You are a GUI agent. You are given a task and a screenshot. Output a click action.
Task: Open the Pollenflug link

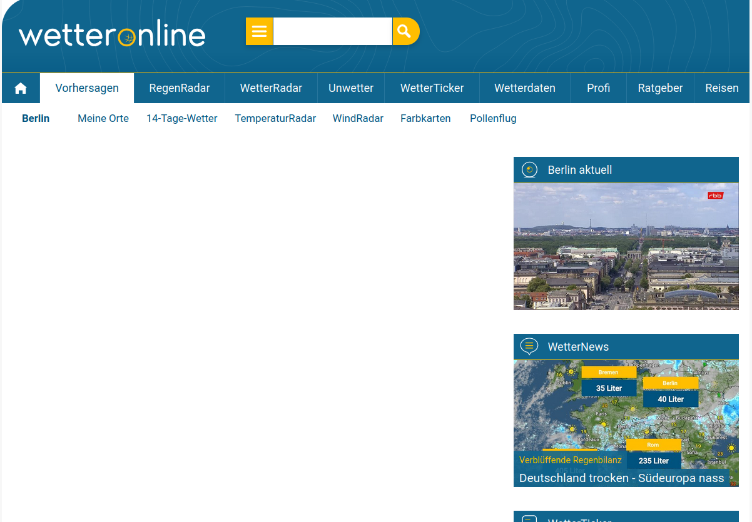point(493,118)
